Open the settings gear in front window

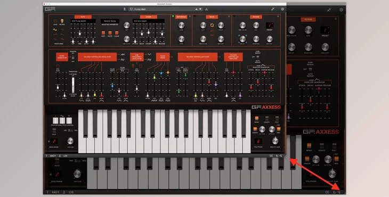(282, 9)
